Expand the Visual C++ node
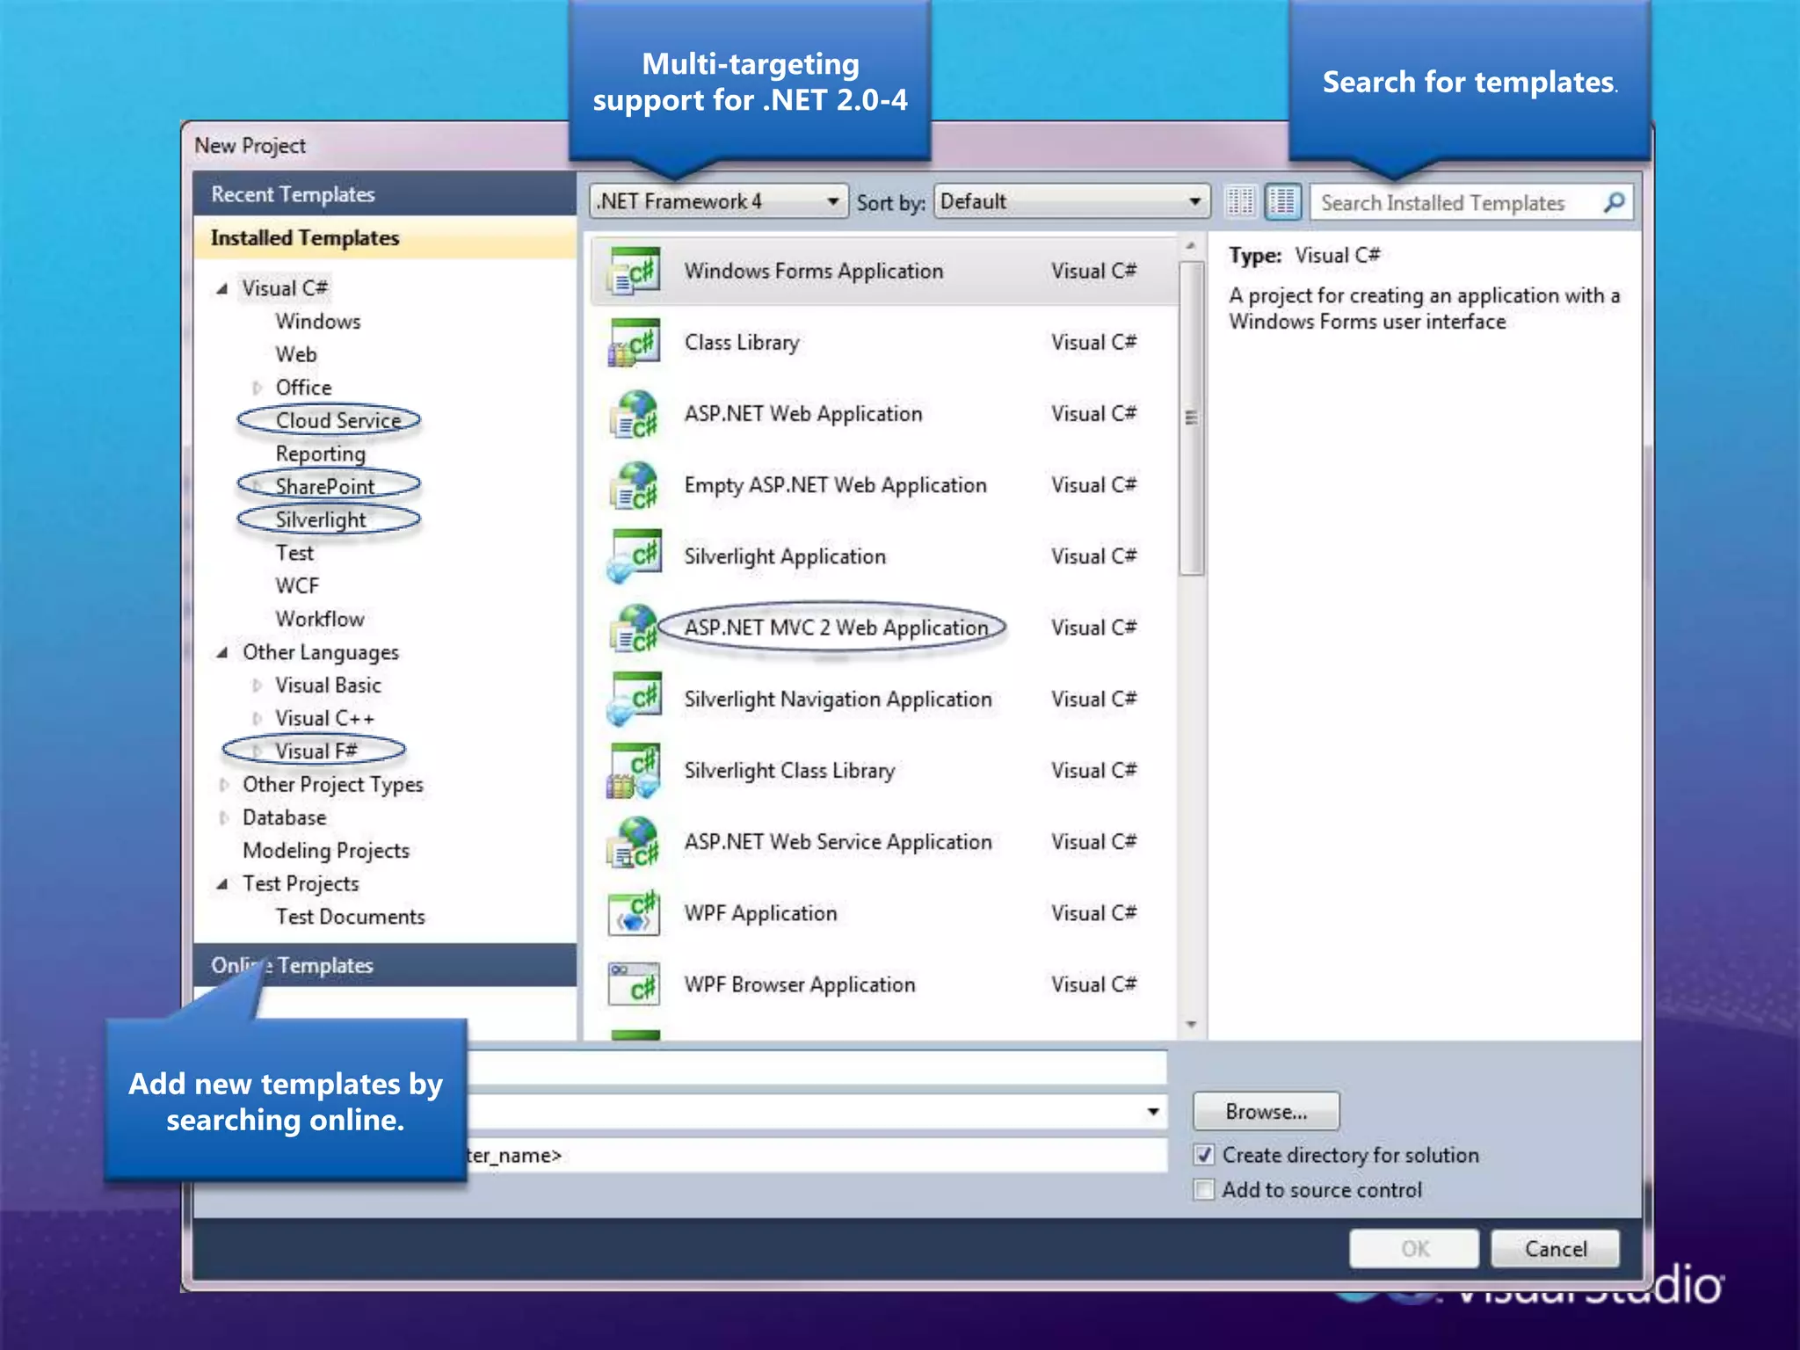This screenshot has height=1350, width=1800. coord(257,719)
